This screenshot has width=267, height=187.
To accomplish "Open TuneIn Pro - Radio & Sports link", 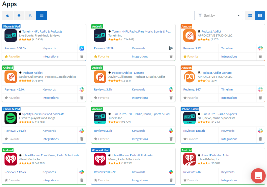I will click(219, 114).
